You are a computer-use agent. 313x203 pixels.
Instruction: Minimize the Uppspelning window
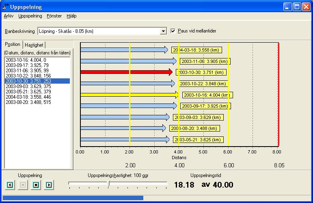(x=287, y=7)
